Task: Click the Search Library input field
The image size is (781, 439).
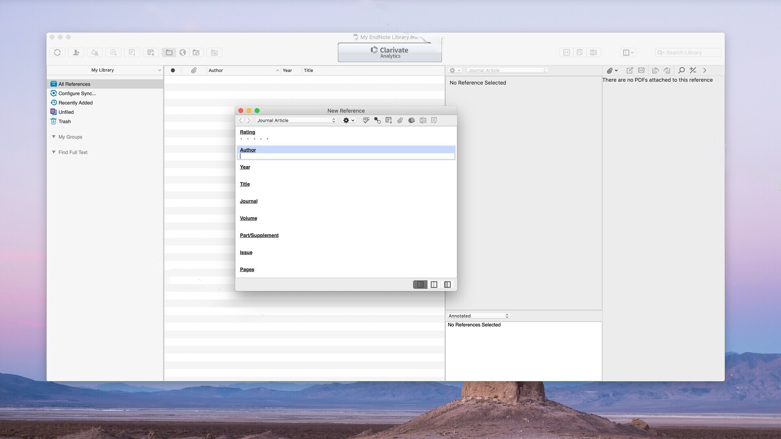Action: coord(692,53)
